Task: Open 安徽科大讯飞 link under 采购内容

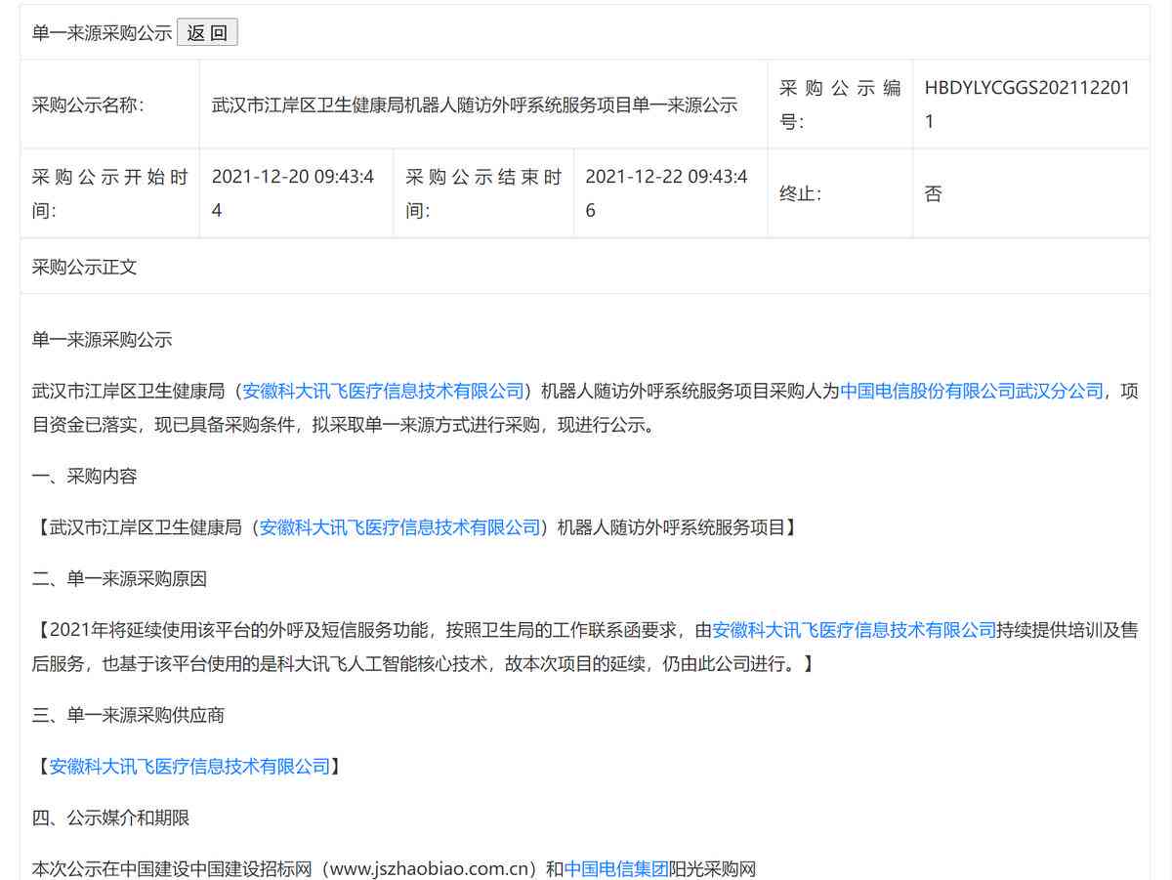Action: coord(399,527)
